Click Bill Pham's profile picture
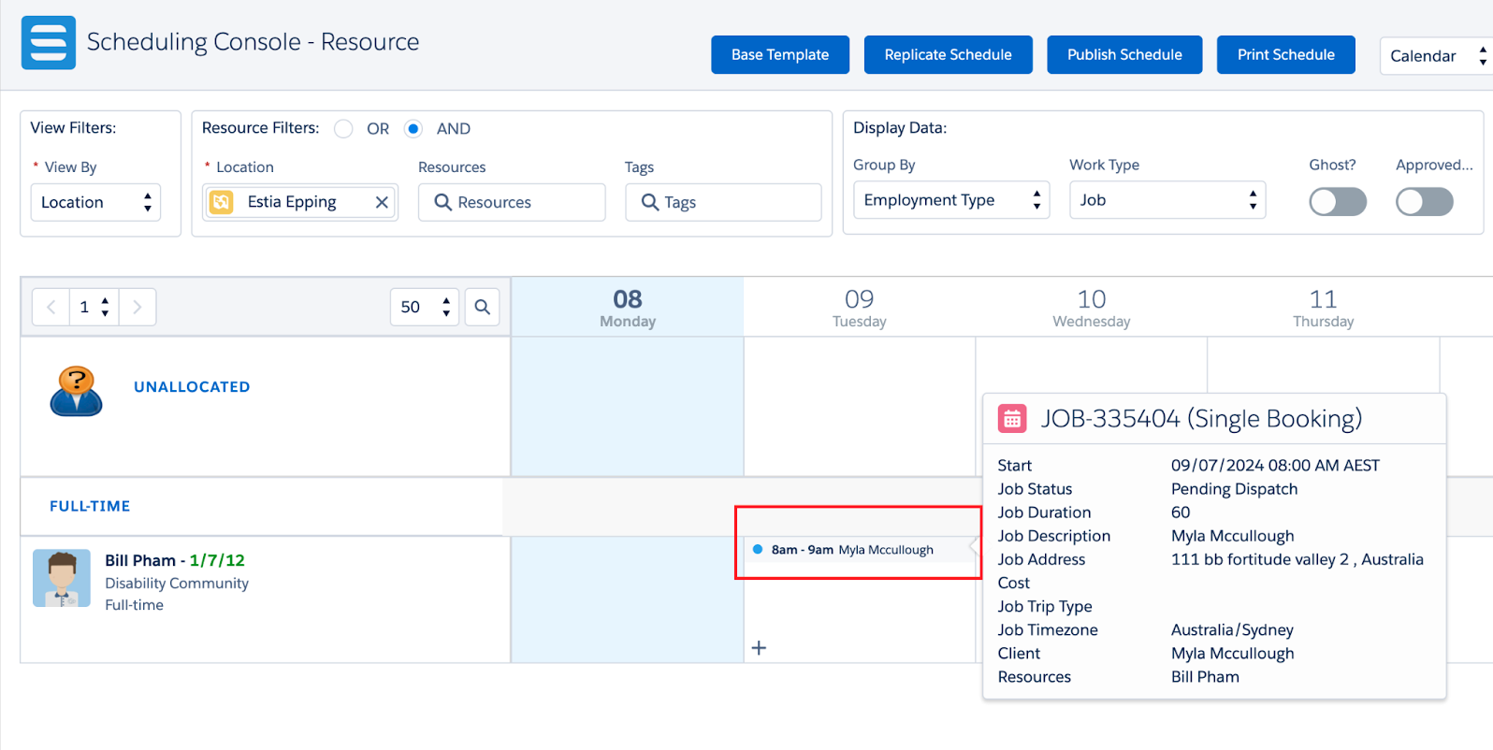This screenshot has width=1493, height=750. click(62, 578)
